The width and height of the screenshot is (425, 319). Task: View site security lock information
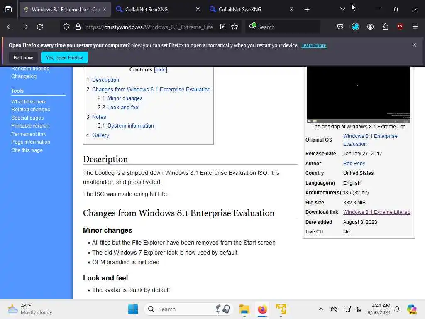point(78,27)
